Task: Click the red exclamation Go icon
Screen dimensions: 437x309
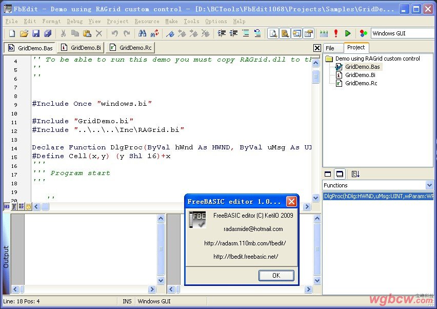Action: 336,33
